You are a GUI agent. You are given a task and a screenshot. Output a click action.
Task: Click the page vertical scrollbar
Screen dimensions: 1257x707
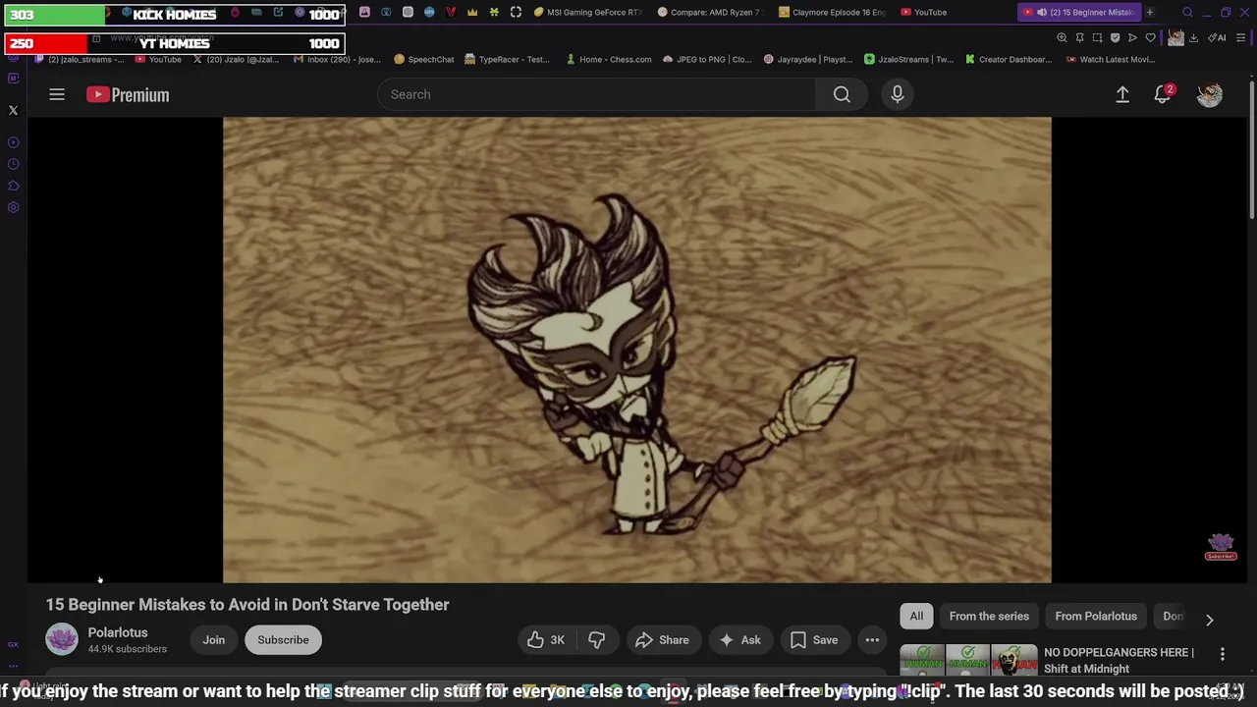(1252, 147)
